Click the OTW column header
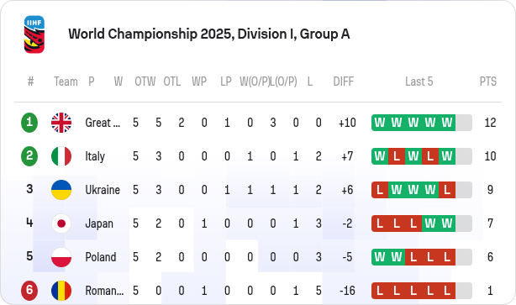 pos(145,82)
